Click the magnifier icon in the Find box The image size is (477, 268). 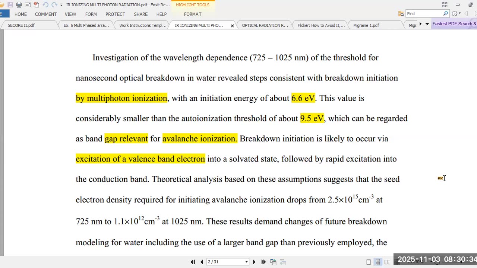(x=445, y=14)
